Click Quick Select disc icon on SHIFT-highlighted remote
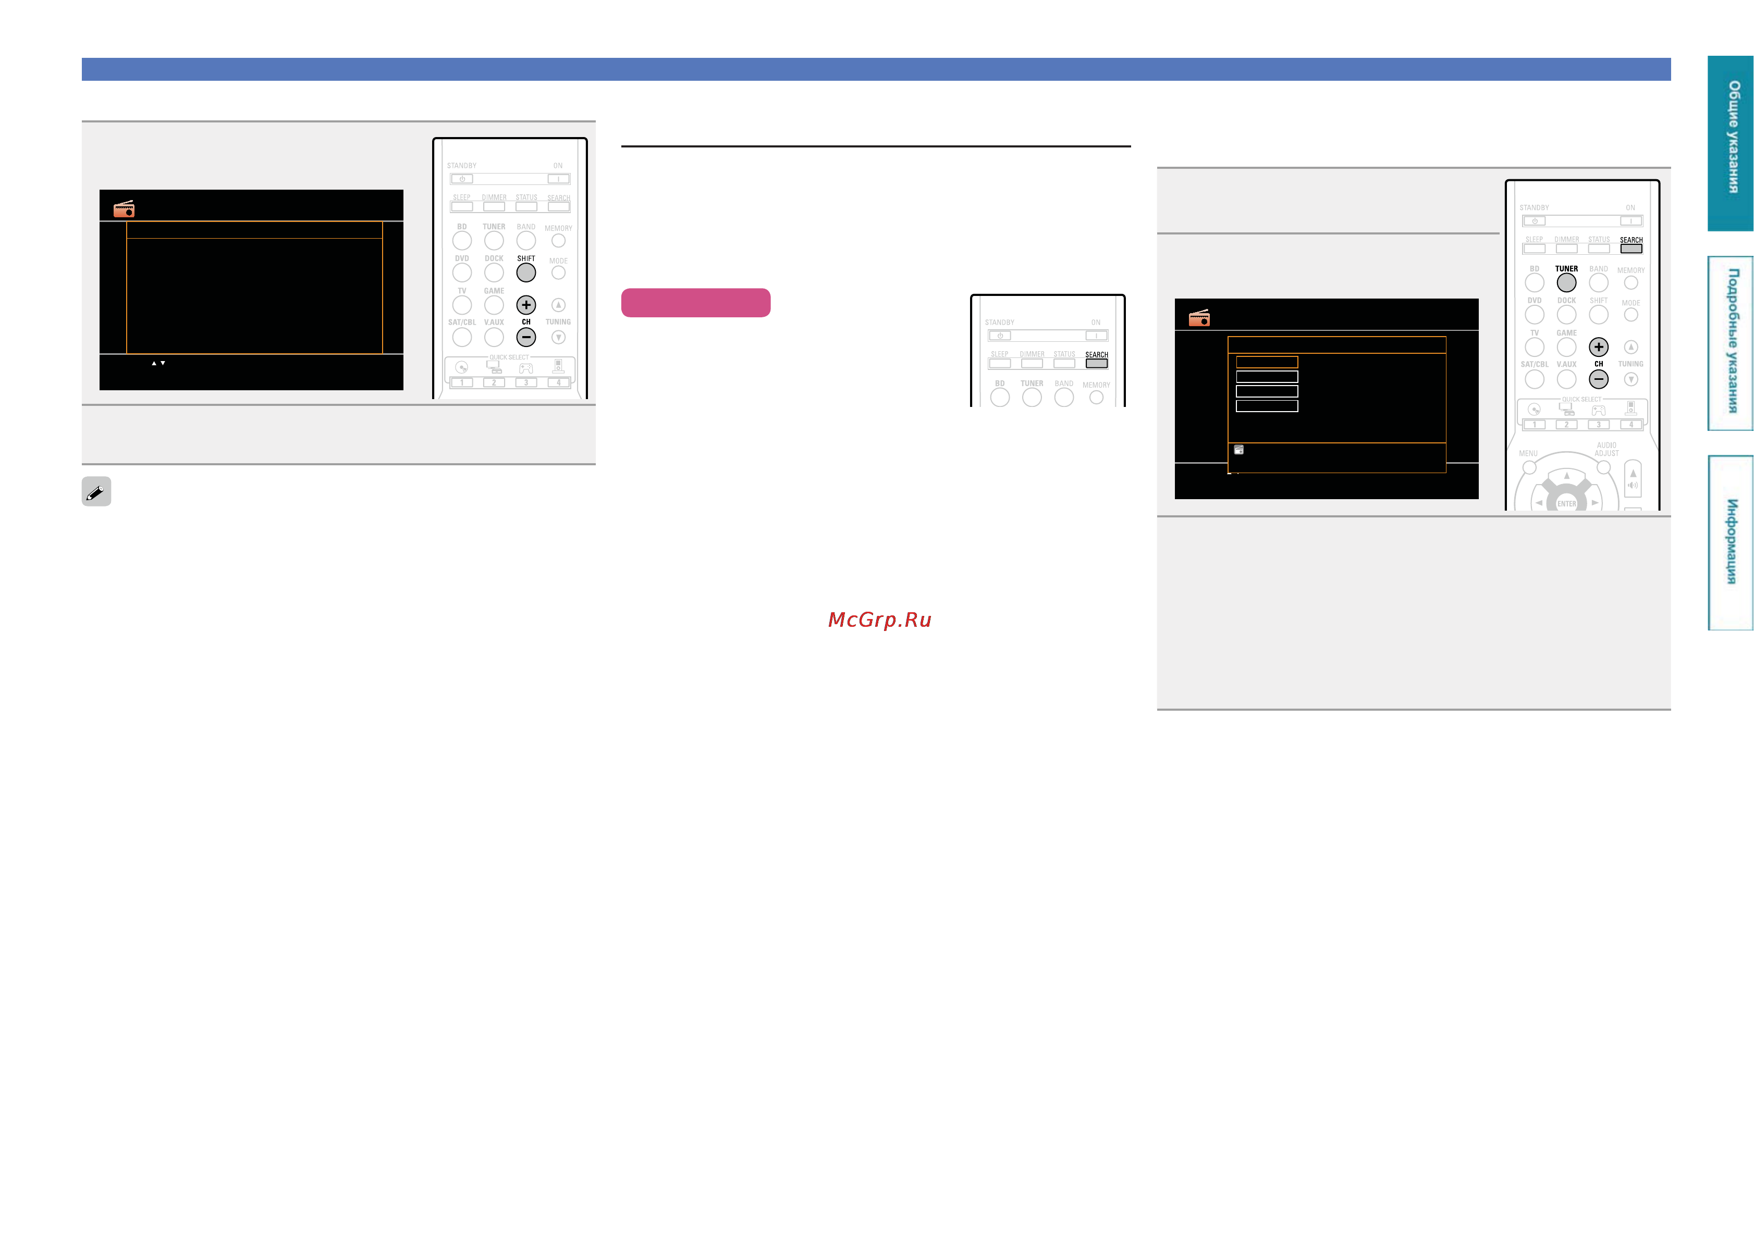The width and height of the screenshot is (1754, 1238). coord(462,367)
